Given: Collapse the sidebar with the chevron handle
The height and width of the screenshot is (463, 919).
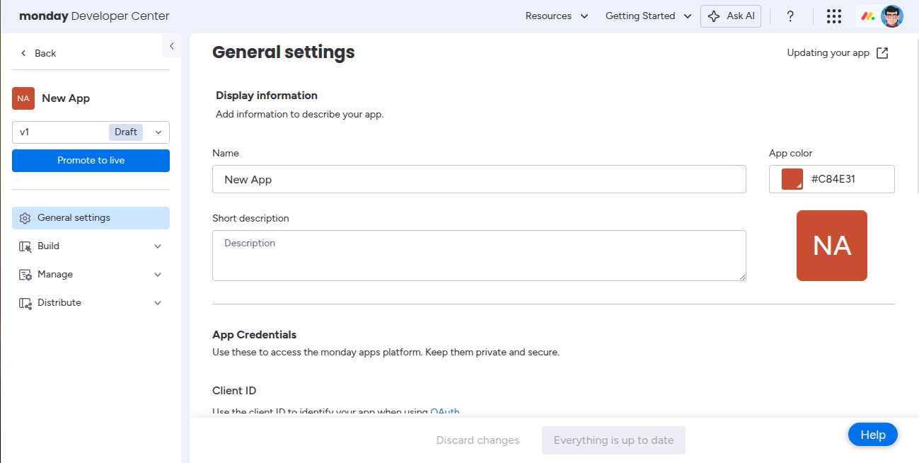Looking at the screenshot, I should click(171, 46).
